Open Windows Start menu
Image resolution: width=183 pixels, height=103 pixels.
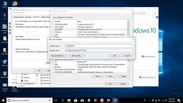tap(3, 100)
